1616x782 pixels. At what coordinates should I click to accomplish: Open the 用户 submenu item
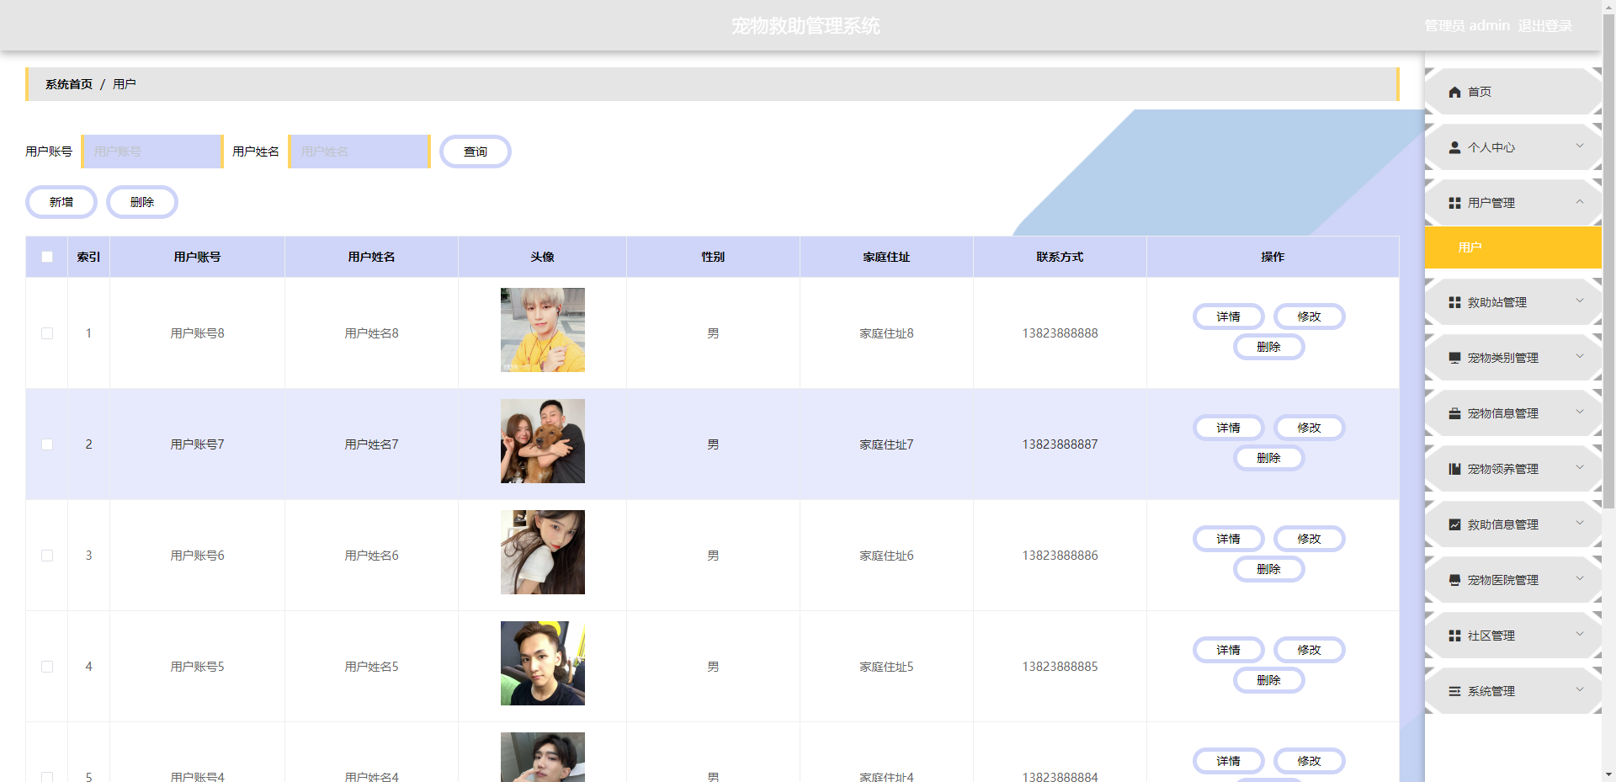coord(1469,247)
